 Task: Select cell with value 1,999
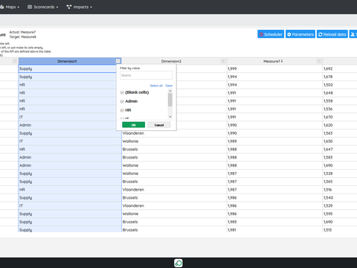[x=274, y=68]
